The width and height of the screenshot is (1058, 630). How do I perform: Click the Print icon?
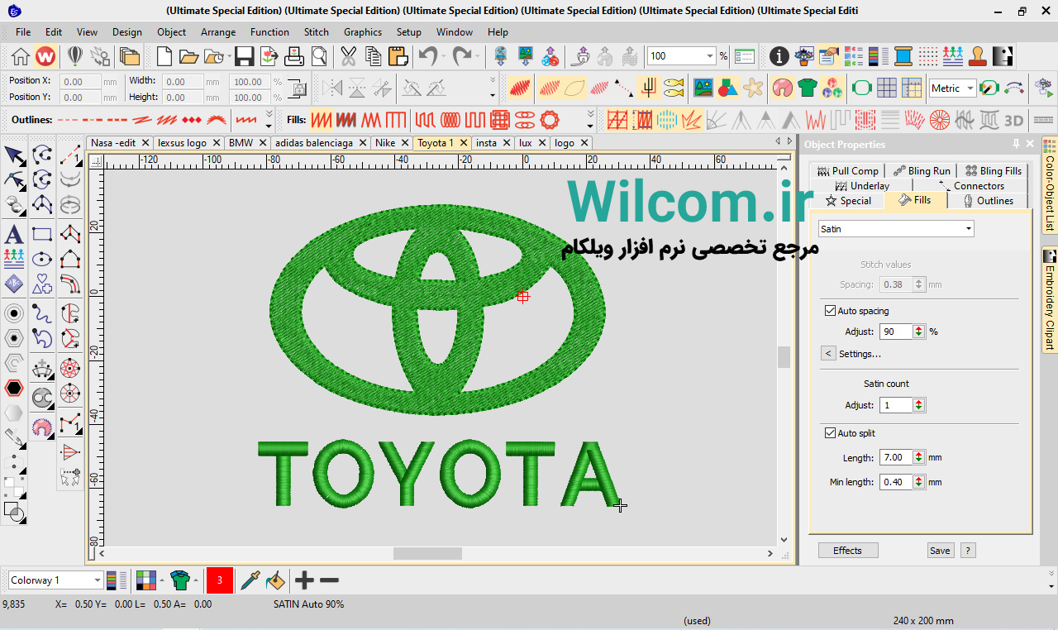[294, 56]
